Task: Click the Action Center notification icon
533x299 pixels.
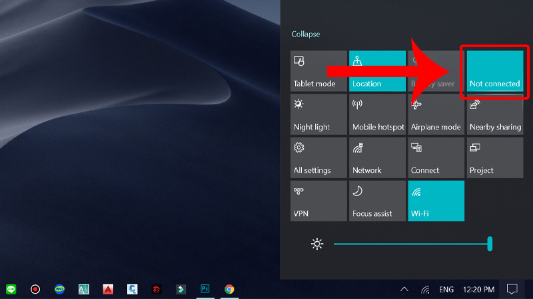Action: 512,289
